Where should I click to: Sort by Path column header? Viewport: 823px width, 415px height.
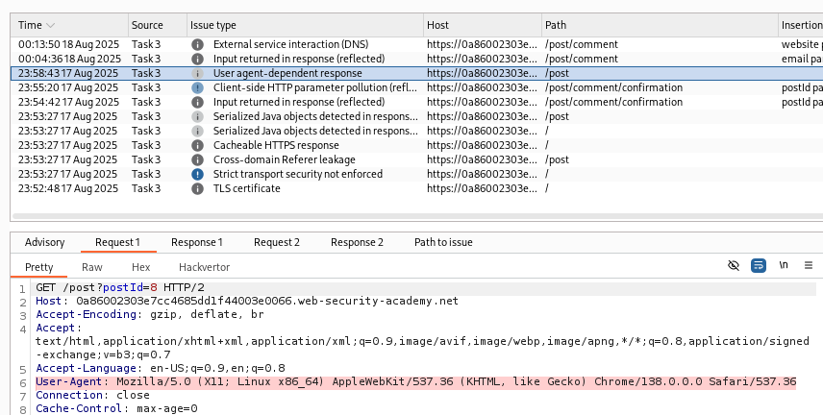click(660, 25)
